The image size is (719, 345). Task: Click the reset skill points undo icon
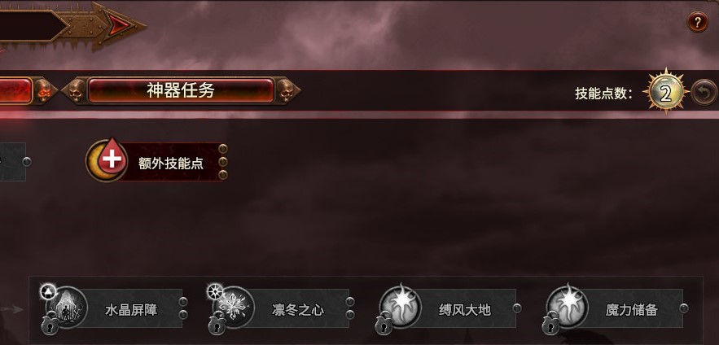704,93
